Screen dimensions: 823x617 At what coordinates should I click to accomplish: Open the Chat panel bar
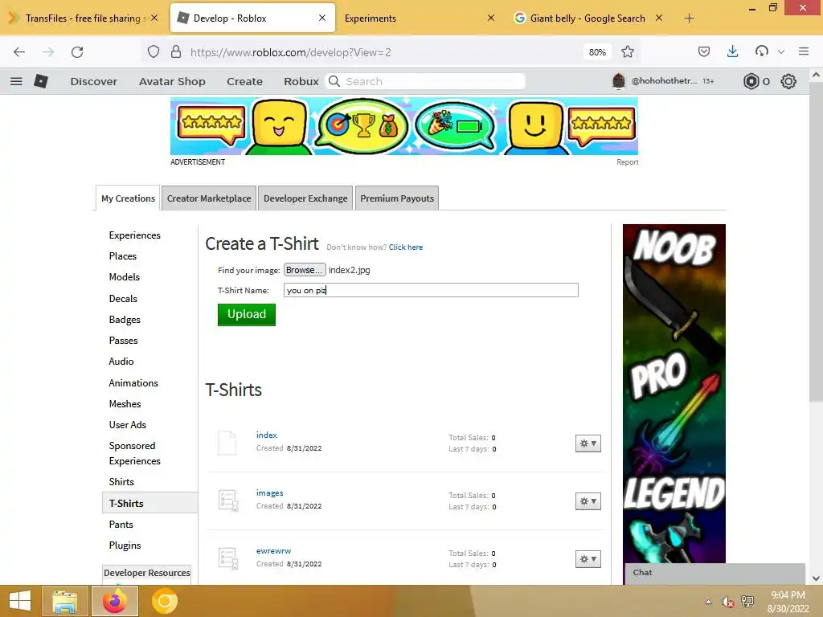click(x=715, y=573)
